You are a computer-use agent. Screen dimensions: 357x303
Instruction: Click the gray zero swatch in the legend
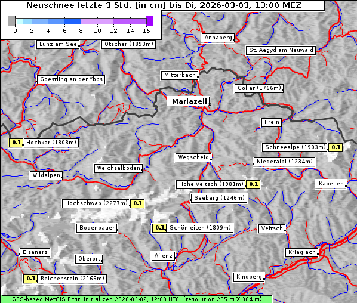[x=11, y=21]
